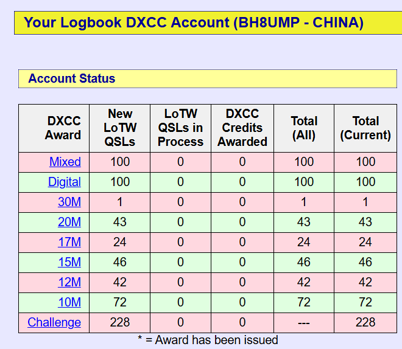
Task: Open the Digital DXCC award link
Action: (65, 182)
